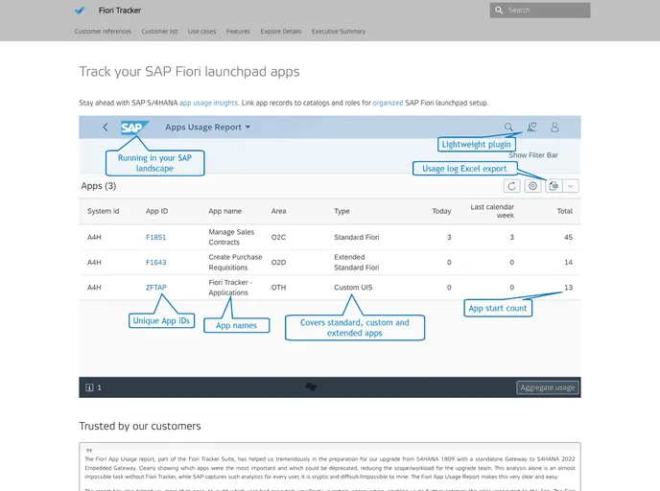
Task: Click Show Filter Bar
Action: coord(533,155)
